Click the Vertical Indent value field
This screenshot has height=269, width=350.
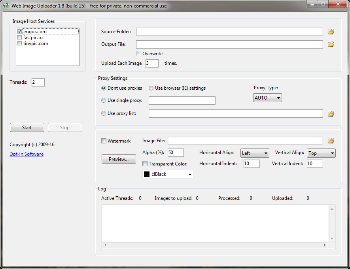point(315,164)
